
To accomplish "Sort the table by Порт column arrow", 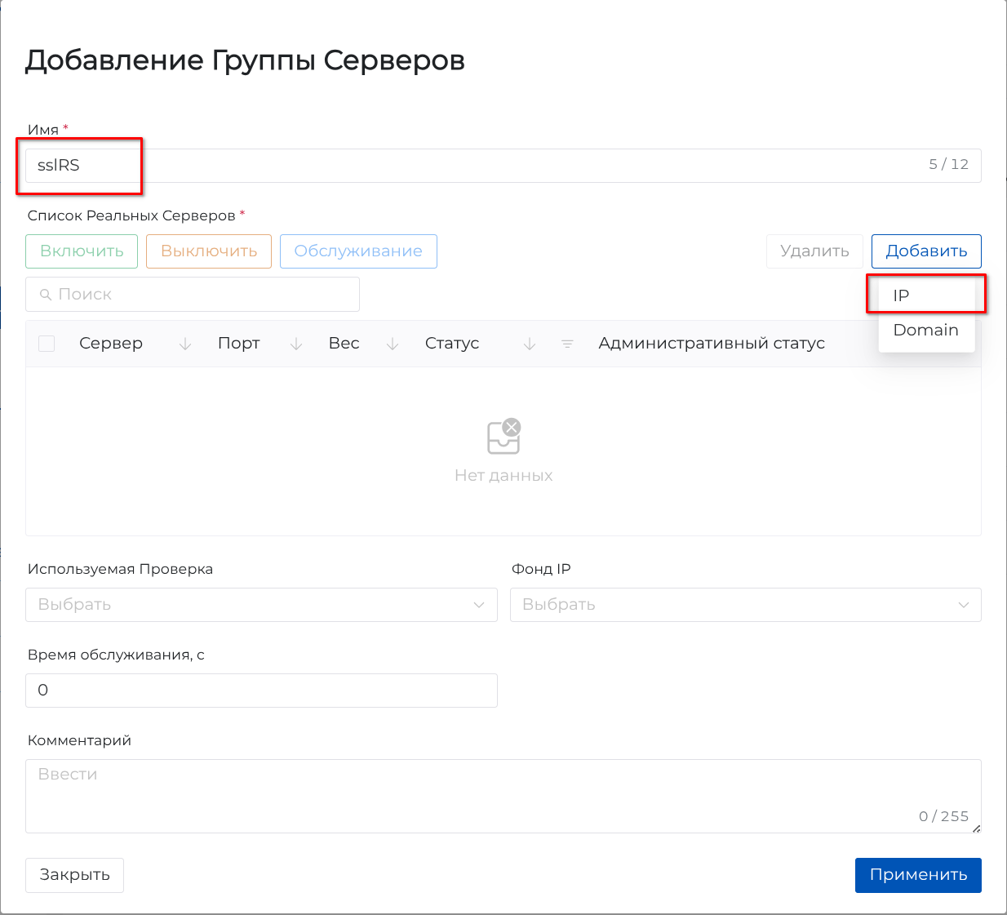I will 296,344.
